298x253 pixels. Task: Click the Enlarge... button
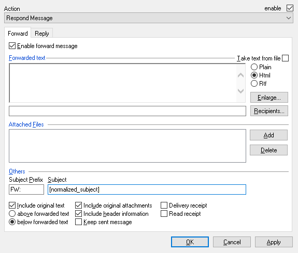[x=269, y=98]
